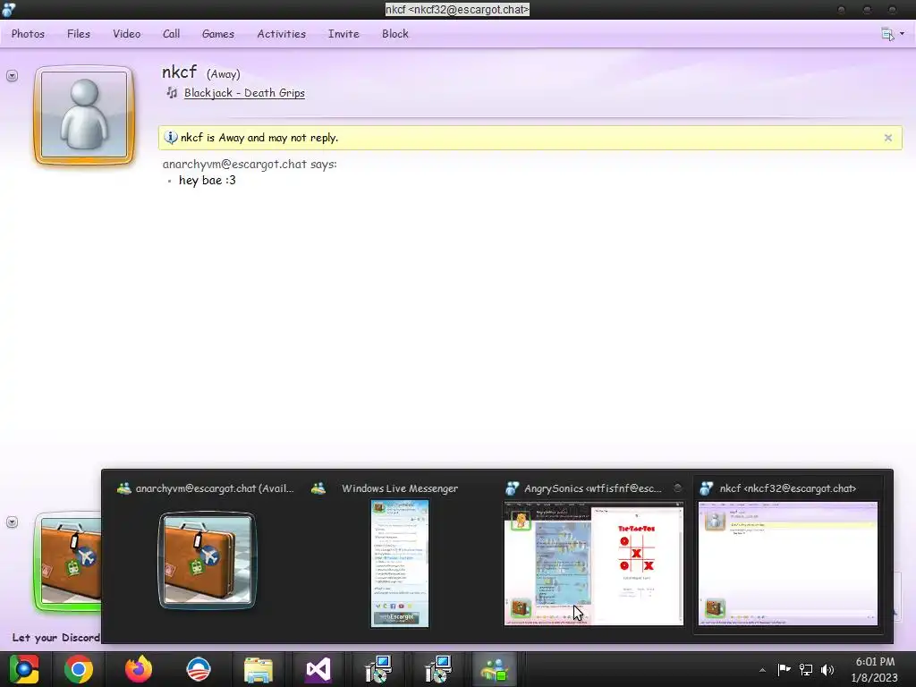Image resolution: width=916 pixels, height=687 pixels.
Task: Click the 6:01 PM clock in the taskbar
Action: tap(875, 662)
